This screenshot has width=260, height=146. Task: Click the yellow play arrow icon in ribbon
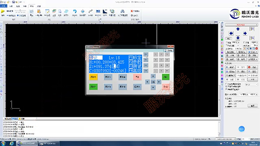click(x=3, y=11)
